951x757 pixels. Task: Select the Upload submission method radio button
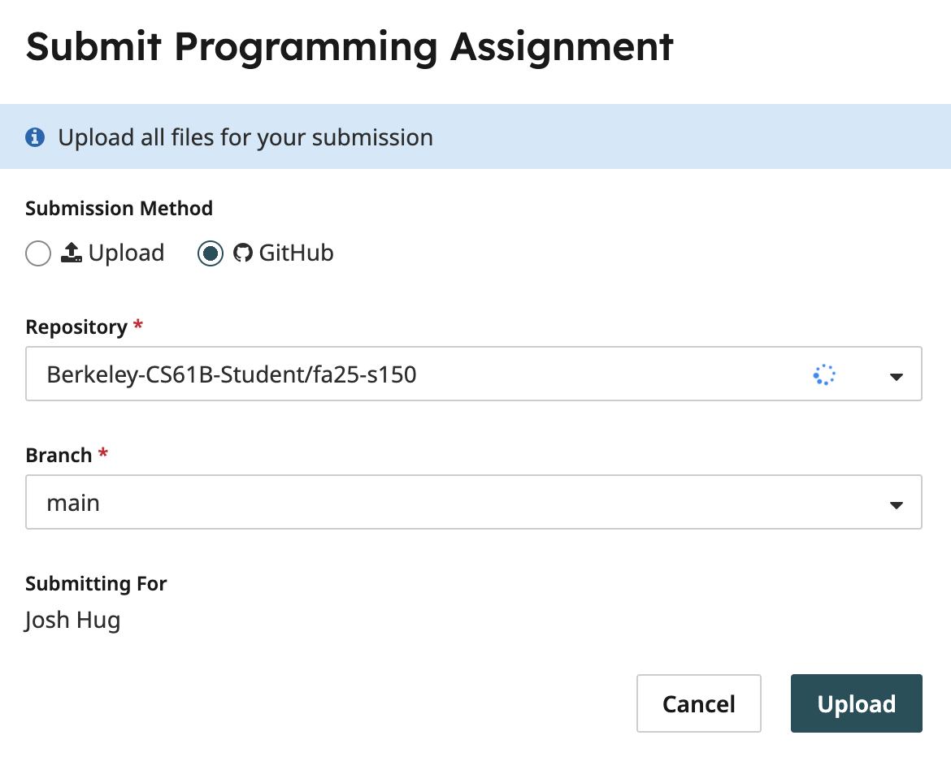point(37,253)
